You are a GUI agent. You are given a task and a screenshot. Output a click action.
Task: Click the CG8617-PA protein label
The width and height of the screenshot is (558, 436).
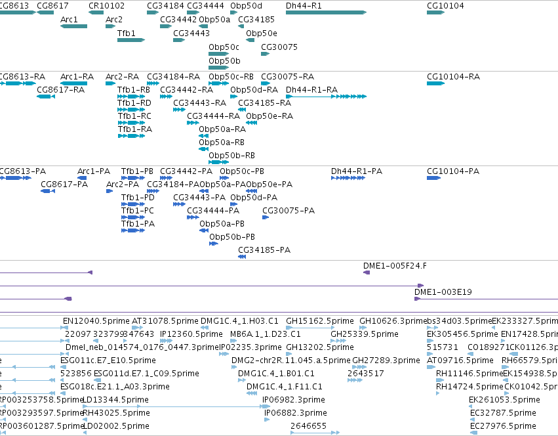click(64, 185)
